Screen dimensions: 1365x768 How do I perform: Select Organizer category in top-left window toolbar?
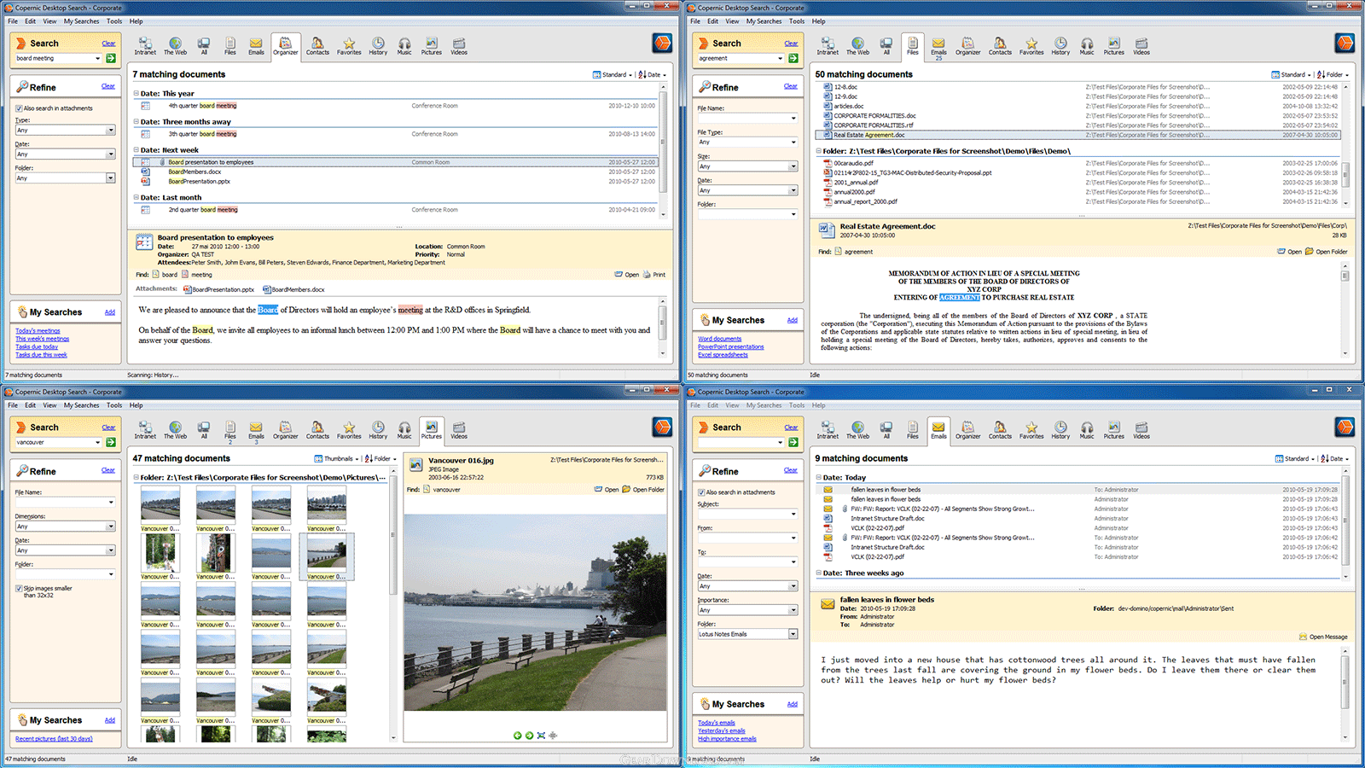286,45
